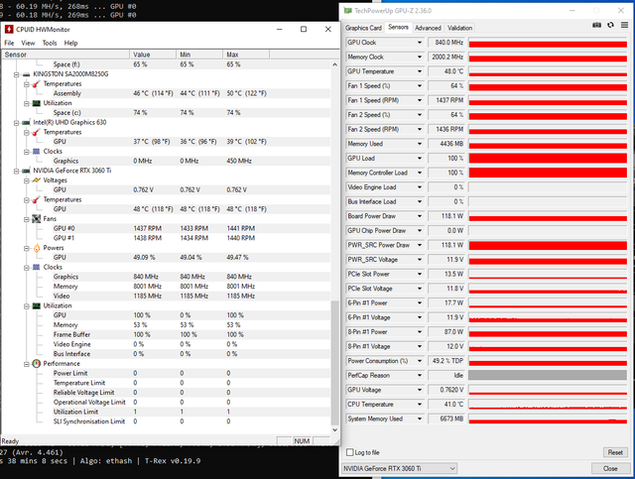Click the Voltages category icon under NVIDIA
This screenshot has height=479, width=635.
point(37,180)
